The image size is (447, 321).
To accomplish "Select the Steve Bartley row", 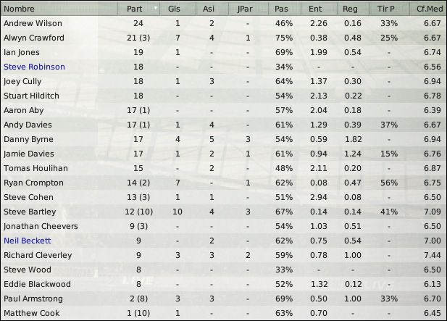I will pyautogui.click(x=223, y=212).
